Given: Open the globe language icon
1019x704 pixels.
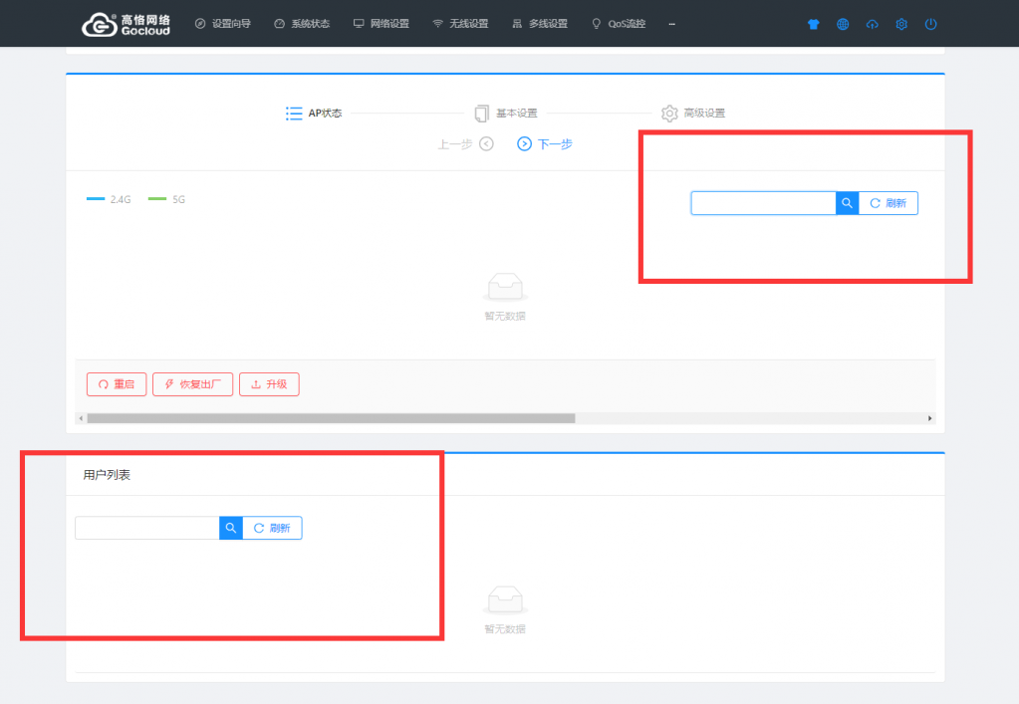Looking at the screenshot, I should tap(843, 24).
